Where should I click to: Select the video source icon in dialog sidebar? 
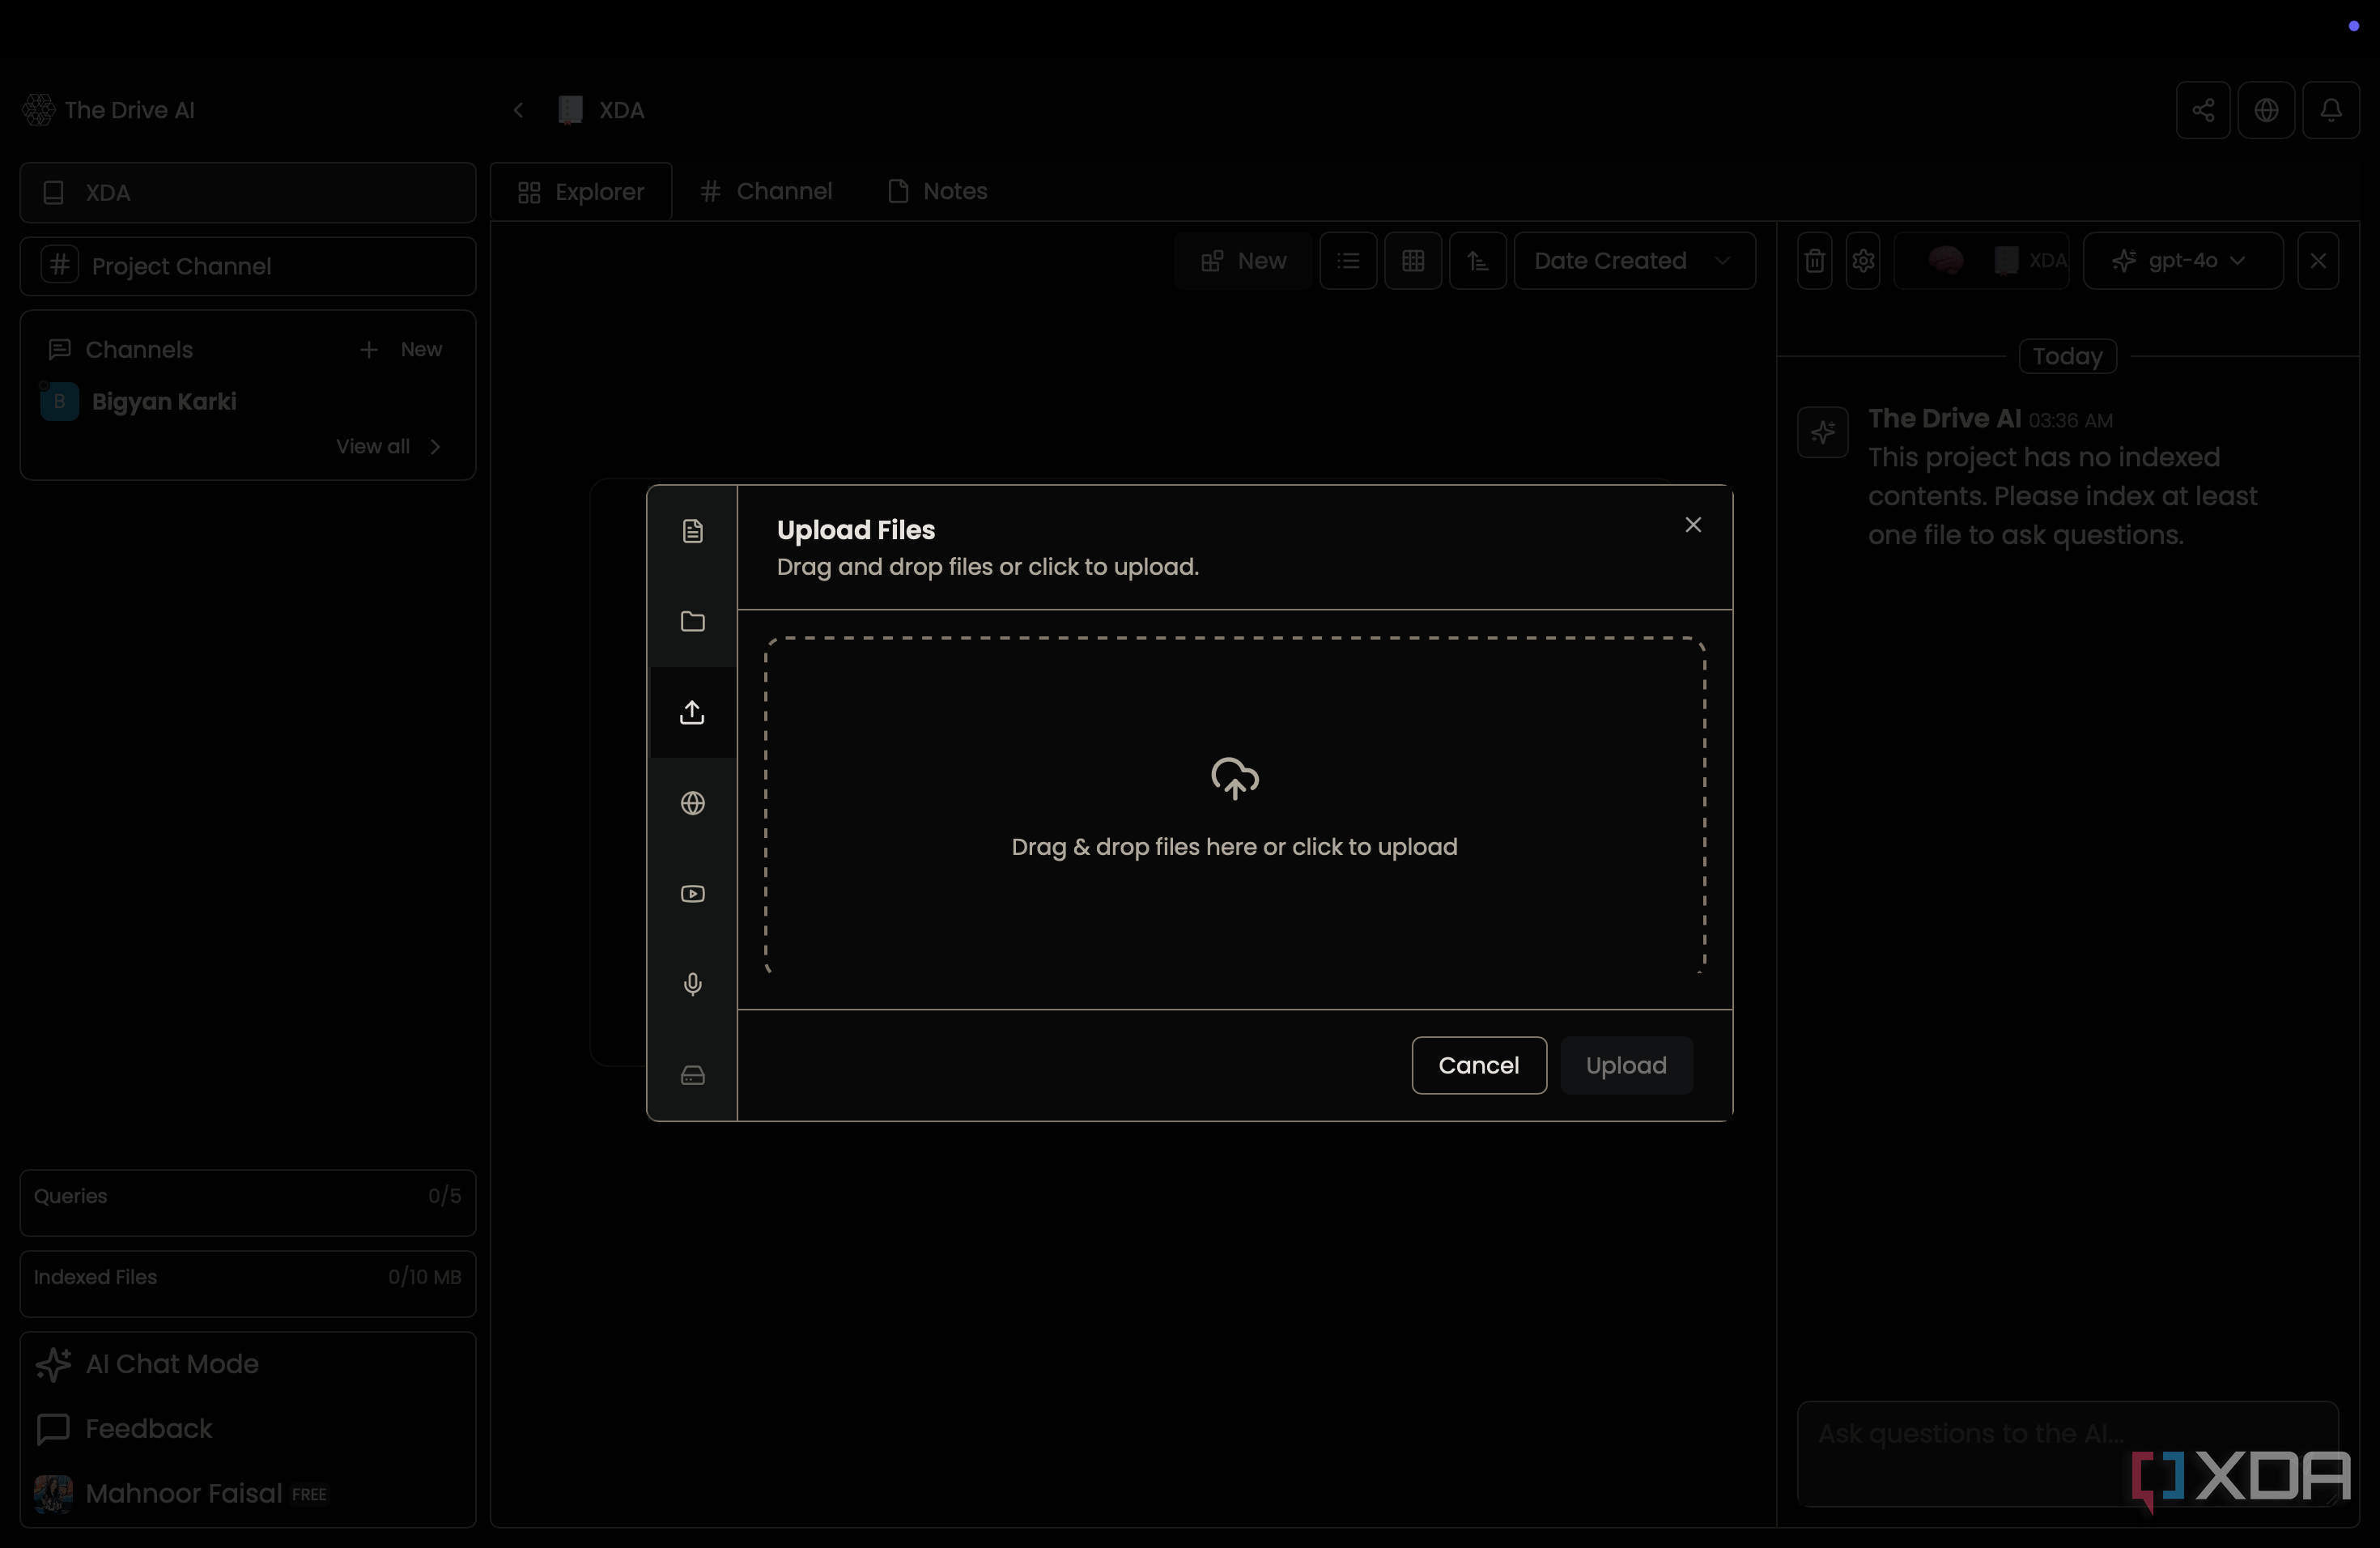(x=692, y=894)
